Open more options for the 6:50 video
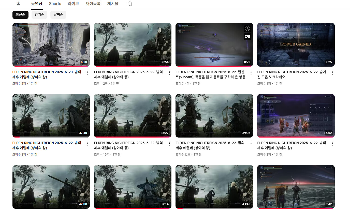This screenshot has width=350, height=211. 88,73
